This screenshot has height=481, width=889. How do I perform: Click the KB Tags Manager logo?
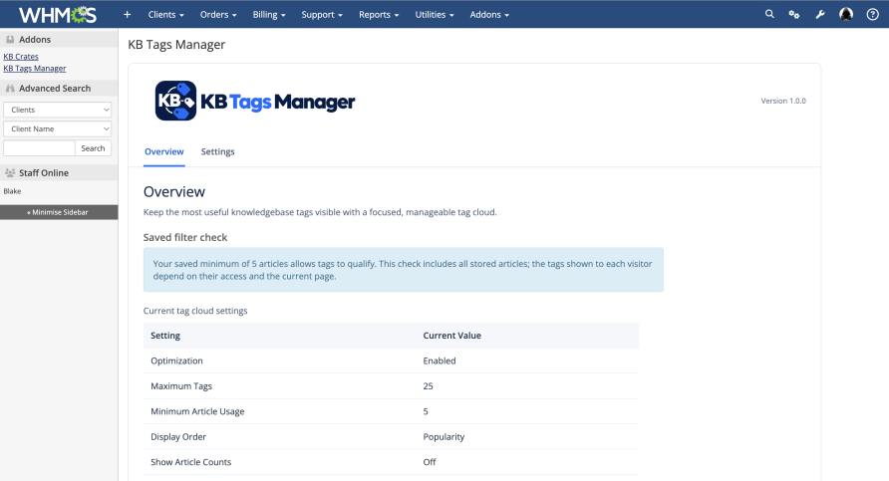pyautogui.click(x=254, y=101)
